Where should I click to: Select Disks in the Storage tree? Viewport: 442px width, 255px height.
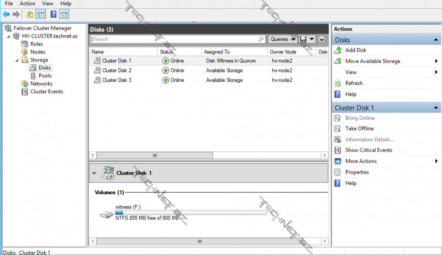pyautogui.click(x=45, y=67)
